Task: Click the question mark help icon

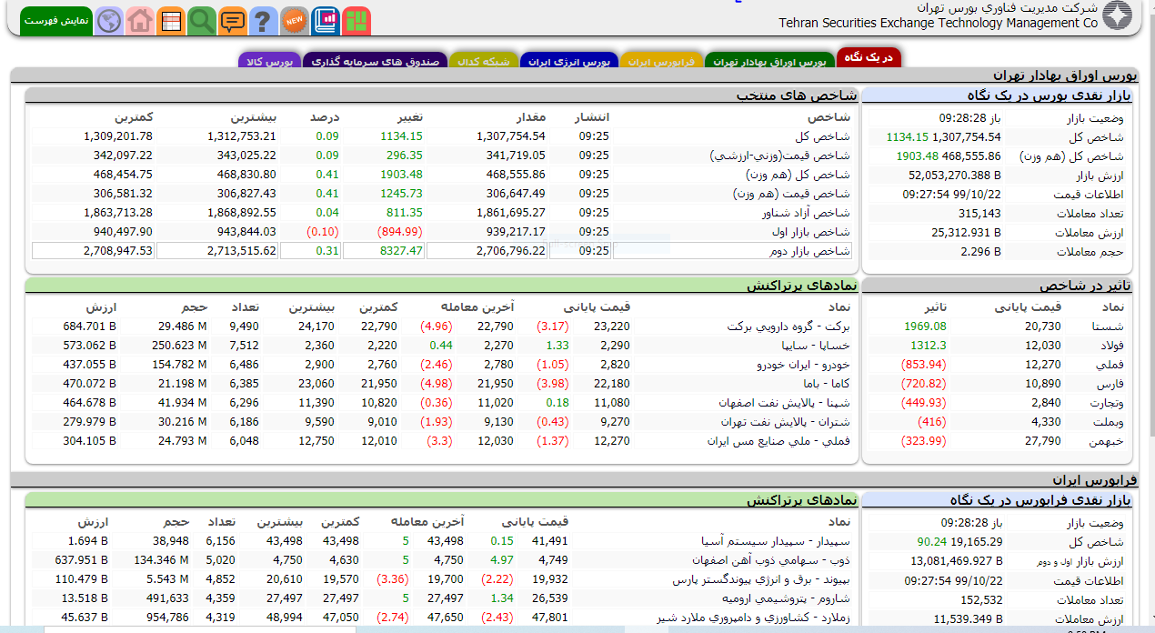Action: pyautogui.click(x=263, y=21)
